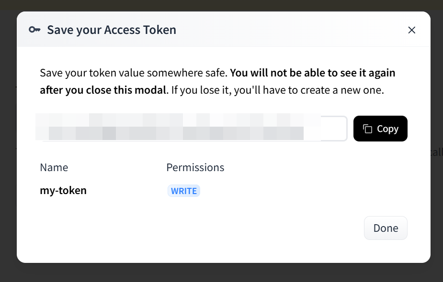Screen dimensions: 443x282
Task: Click the key icon in modal header
Action: [x=34, y=30]
